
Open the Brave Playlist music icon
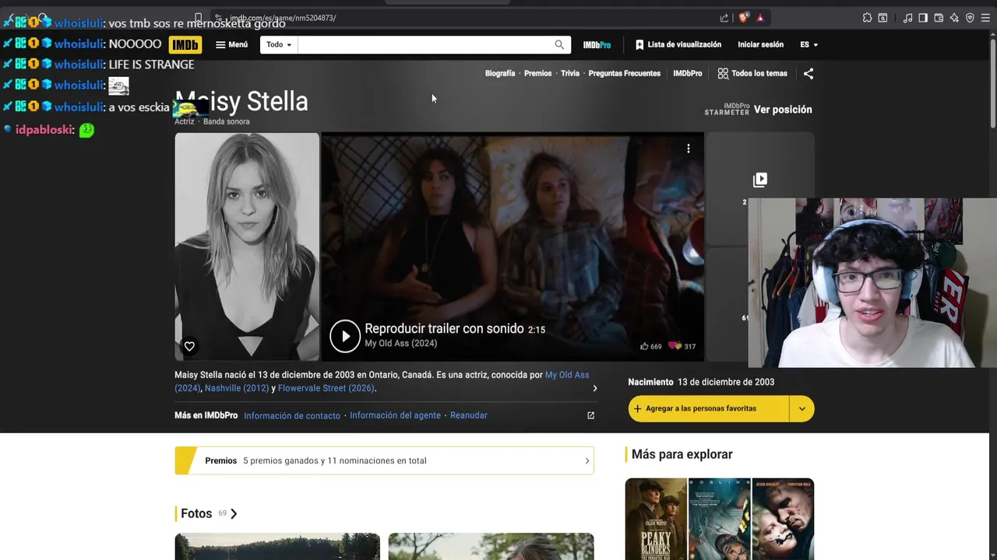pyautogui.click(x=907, y=18)
